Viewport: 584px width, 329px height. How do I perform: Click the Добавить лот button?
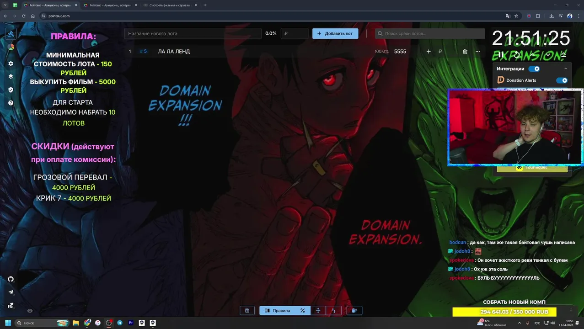(x=335, y=33)
